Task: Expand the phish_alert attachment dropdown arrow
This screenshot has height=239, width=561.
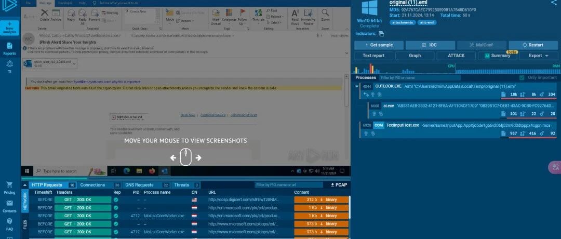Action: click(74, 64)
